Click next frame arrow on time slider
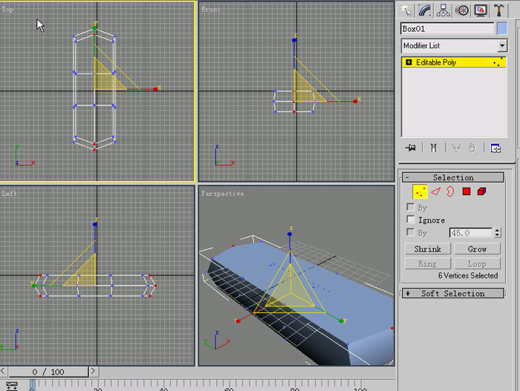Viewport: 520px width, 391px height. (93, 371)
